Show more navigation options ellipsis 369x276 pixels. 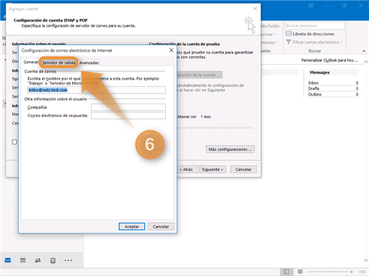[68, 260]
